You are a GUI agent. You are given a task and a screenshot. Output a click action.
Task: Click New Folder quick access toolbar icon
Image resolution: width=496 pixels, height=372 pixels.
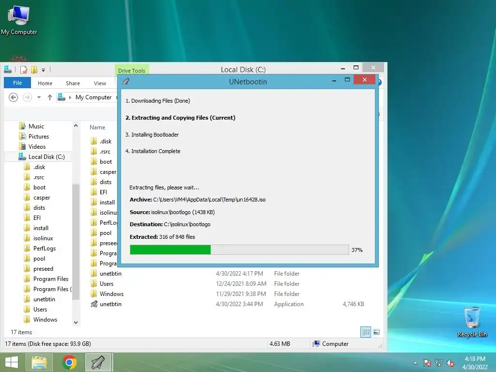tap(34, 69)
